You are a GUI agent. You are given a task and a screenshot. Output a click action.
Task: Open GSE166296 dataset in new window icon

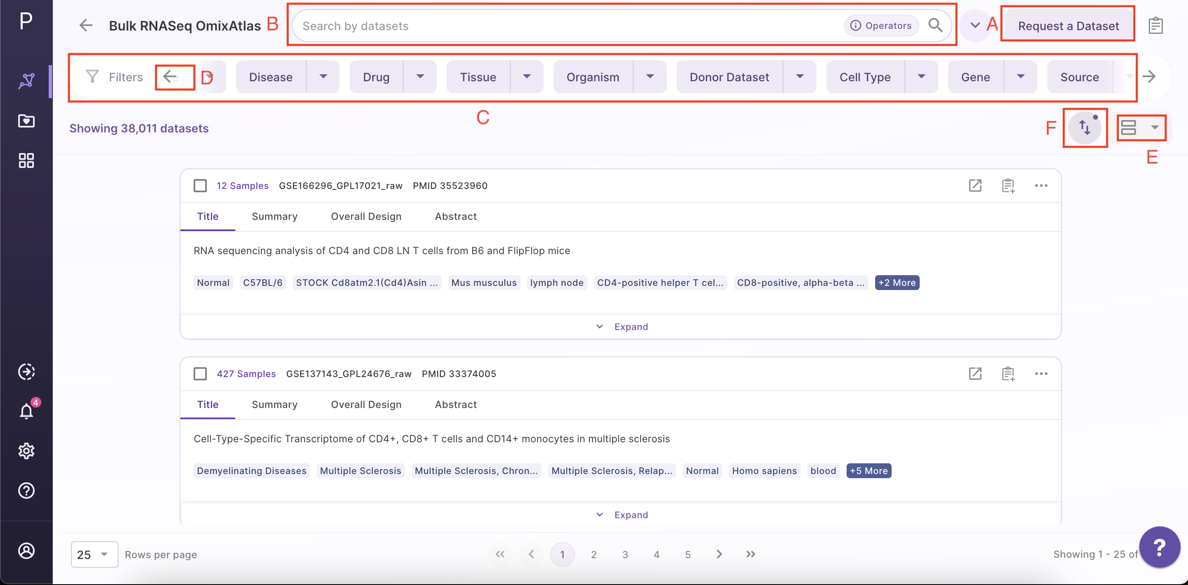coord(975,185)
